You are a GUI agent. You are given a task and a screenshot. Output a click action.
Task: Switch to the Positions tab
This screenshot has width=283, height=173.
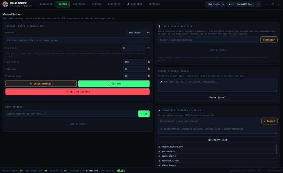[x=80, y=4]
